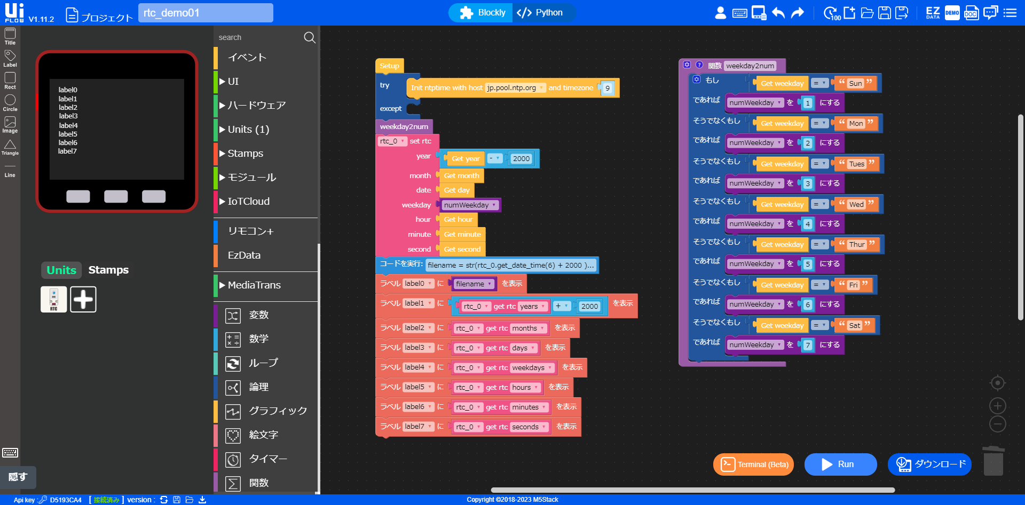Viewport: 1025px width, 505px height.
Task: Click the Terminal (Beta) button
Action: click(753, 464)
